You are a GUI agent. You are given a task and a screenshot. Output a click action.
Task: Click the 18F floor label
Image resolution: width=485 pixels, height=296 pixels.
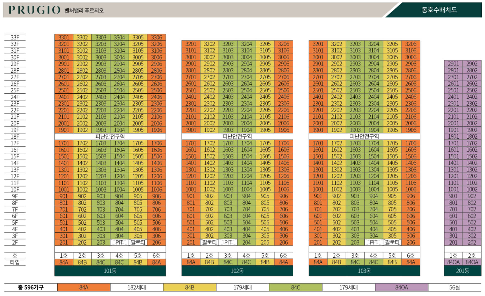pyautogui.click(x=15, y=137)
